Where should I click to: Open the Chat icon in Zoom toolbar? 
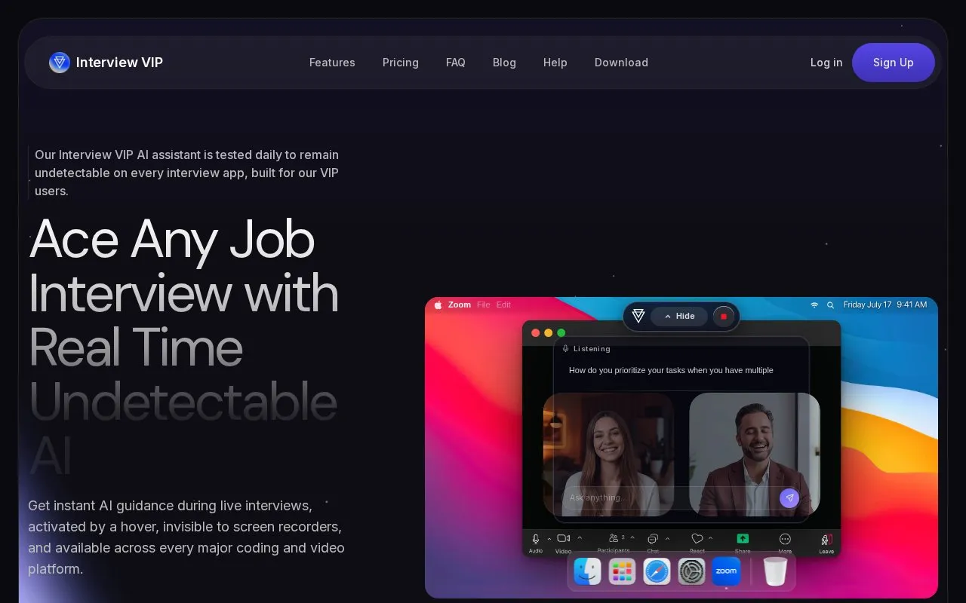pyautogui.click(x=653, y=539)
